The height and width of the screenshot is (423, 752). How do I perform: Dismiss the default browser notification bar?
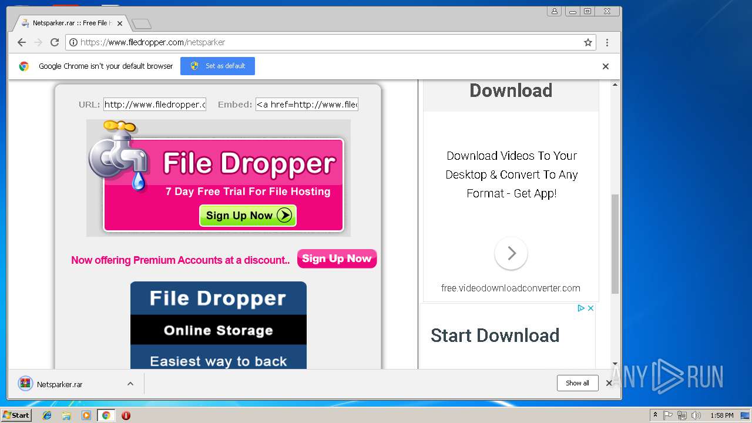tap(605, 66)
